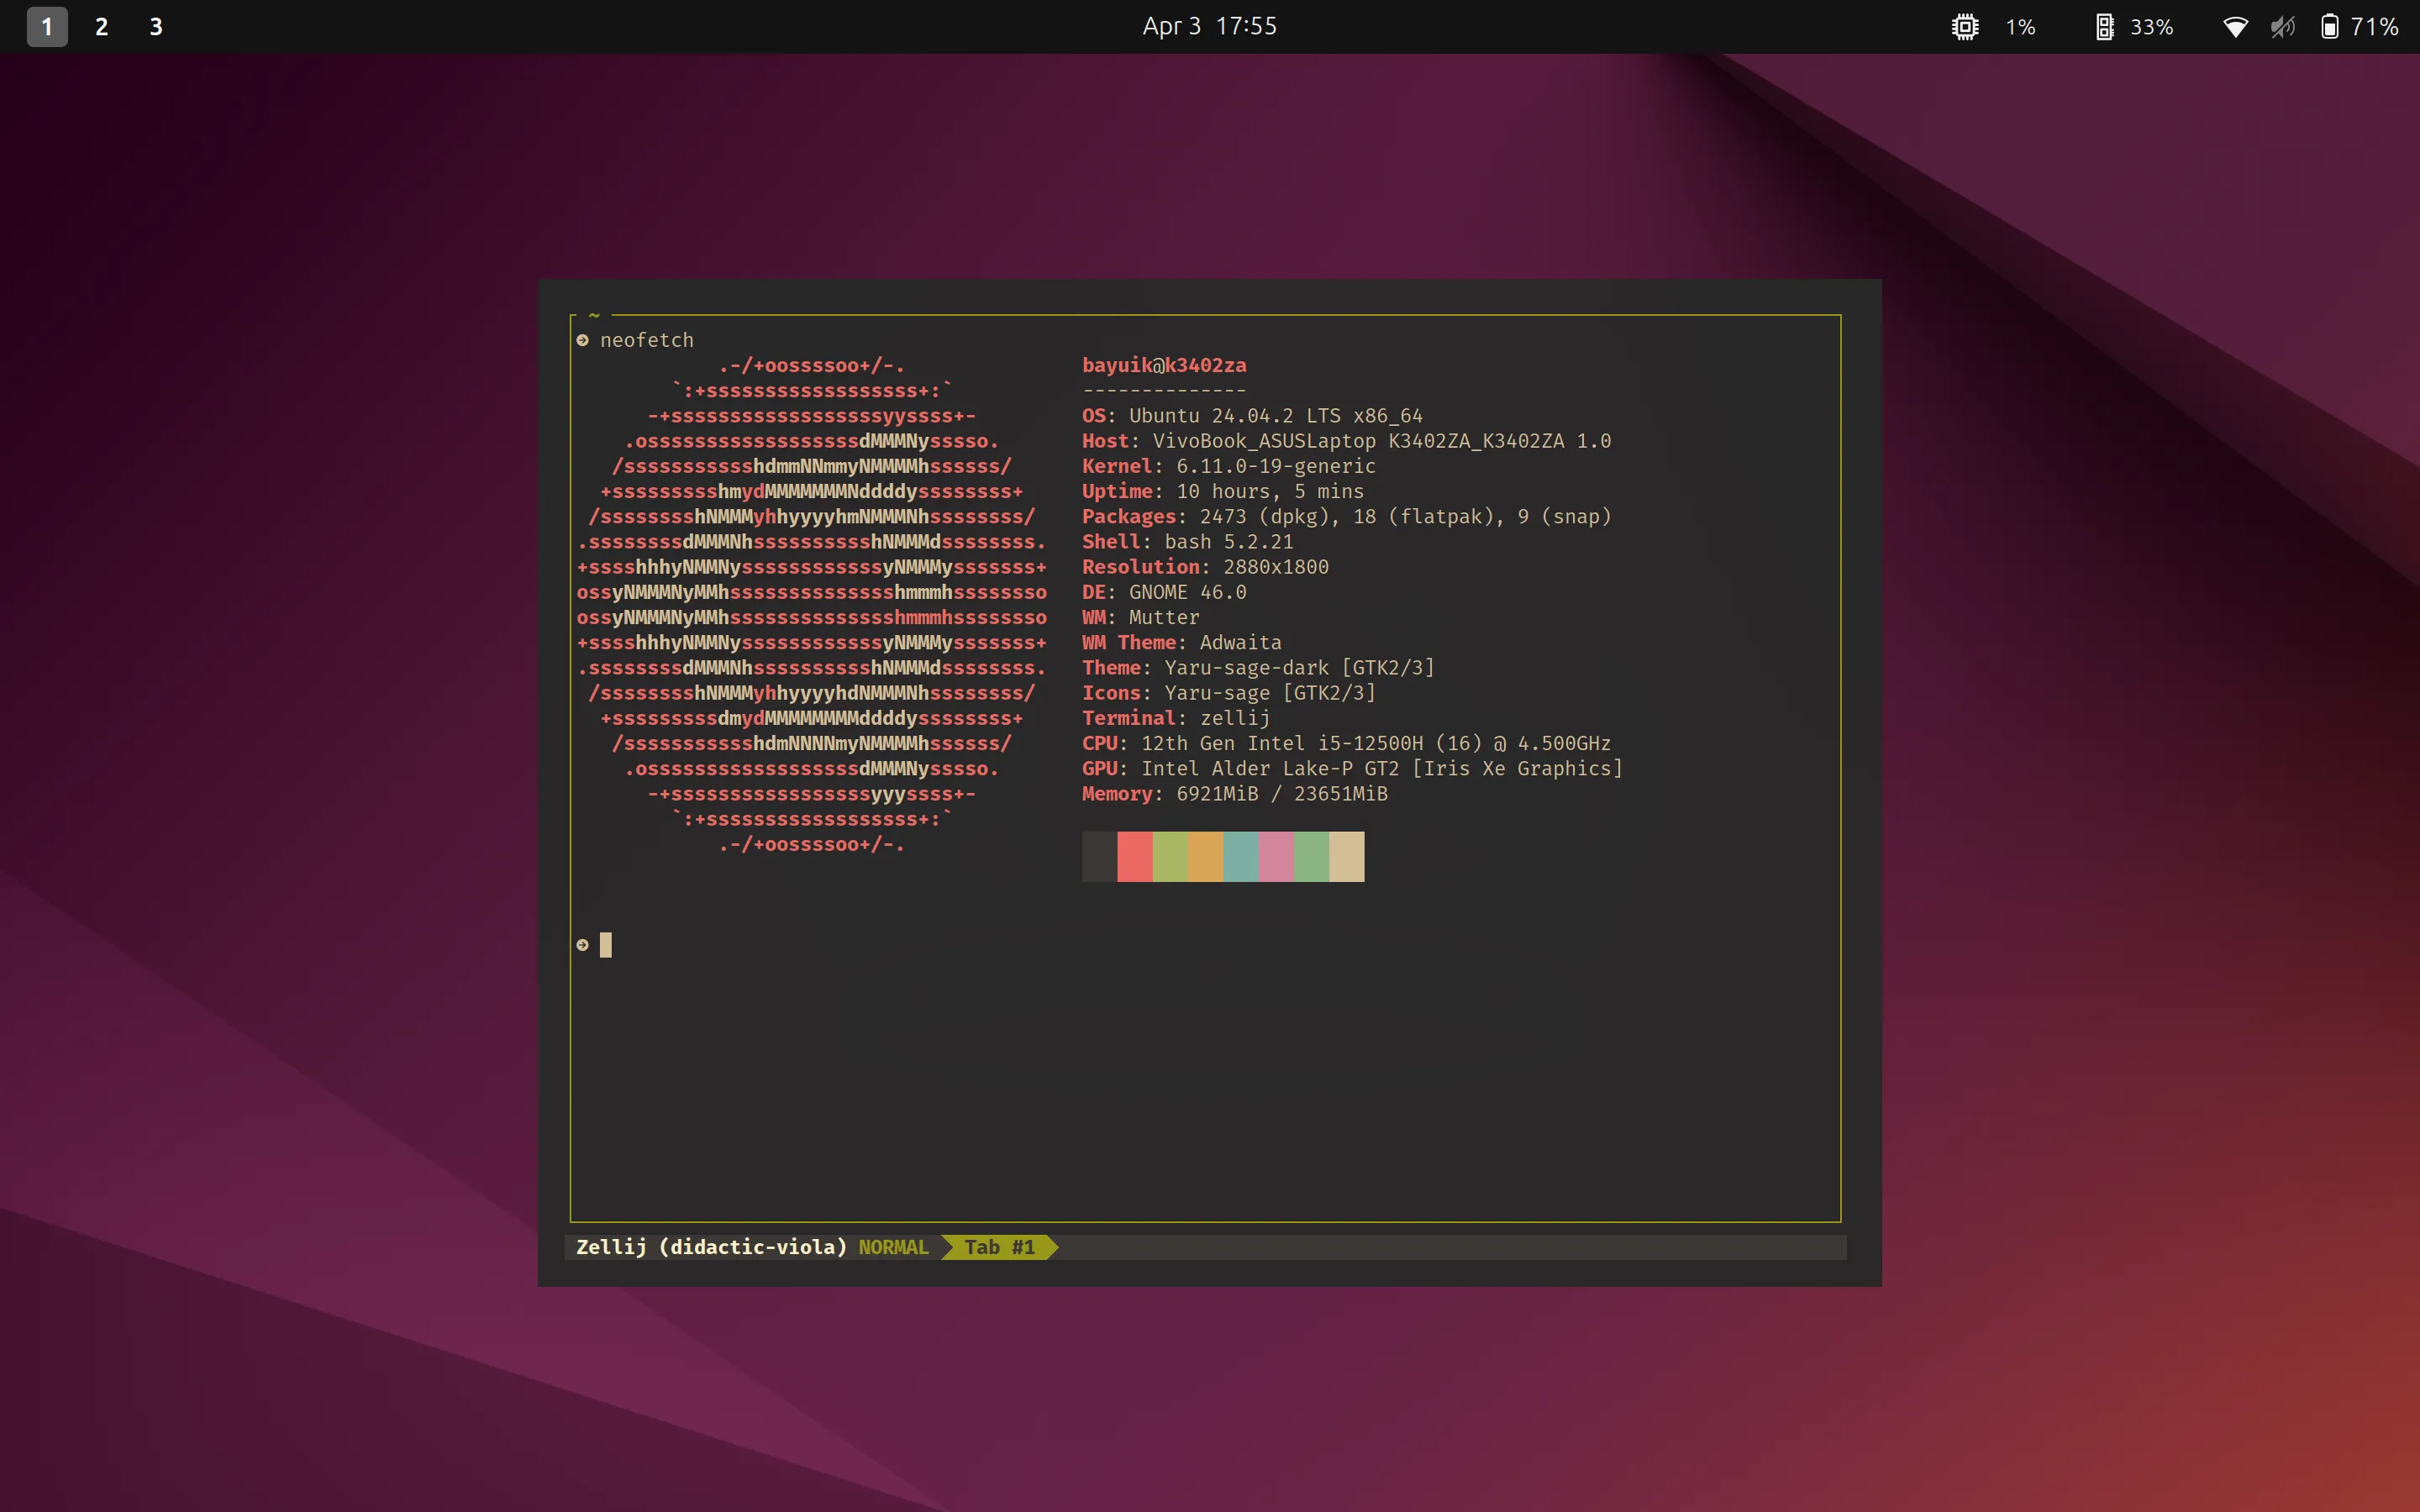2420x1512 pixels.
Task: Click the green-yellow palette swatch
Action: (x=1170, y=856)
